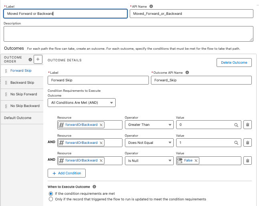The height and width of the screenshot is (206, 259).
Task: Click number icon of resource in Is Null row
Action: pyautogui.click(x=61, y=161)
